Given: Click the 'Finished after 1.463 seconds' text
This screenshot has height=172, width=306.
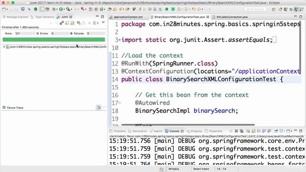Looking at the screenshot, I should tap(20, 27).
